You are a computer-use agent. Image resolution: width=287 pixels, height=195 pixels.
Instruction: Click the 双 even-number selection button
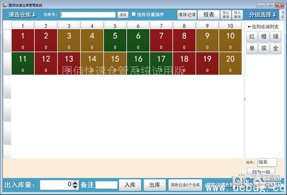click(x=264, y=48)
